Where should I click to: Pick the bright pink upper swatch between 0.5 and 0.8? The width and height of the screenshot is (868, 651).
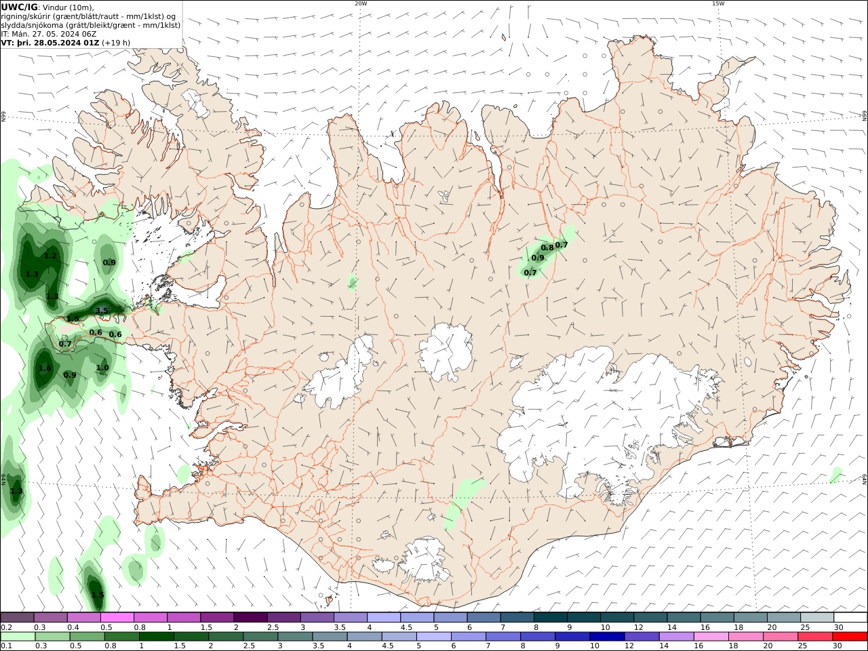(117, 617)
